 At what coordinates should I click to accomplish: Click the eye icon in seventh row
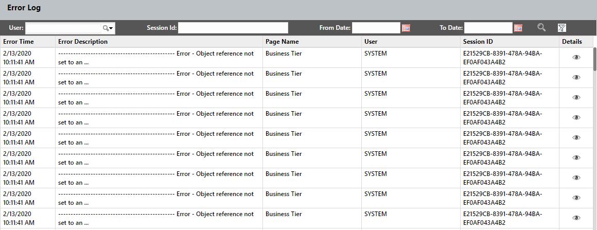576,178
